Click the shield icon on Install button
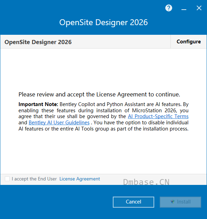 tap(172, 201)
